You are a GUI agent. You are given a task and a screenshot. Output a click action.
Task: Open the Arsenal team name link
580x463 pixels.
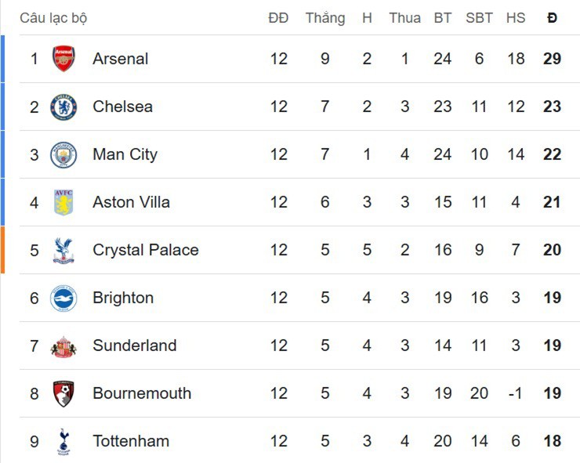tap(120, 59)
